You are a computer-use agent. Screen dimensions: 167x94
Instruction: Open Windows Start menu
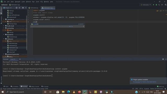click(x=3, y=92)
